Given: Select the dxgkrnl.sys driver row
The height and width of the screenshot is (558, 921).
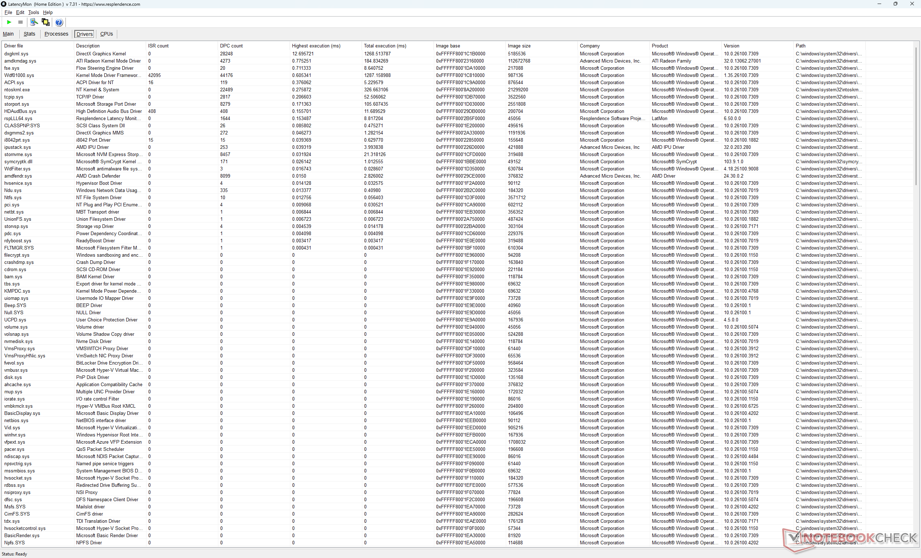Looking at the screenshot, I should tap(16, 54).
